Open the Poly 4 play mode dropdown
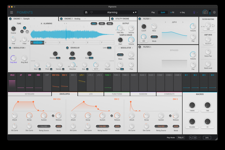The width and height of the screenshot is (225, 150). [x=181, y=137]
